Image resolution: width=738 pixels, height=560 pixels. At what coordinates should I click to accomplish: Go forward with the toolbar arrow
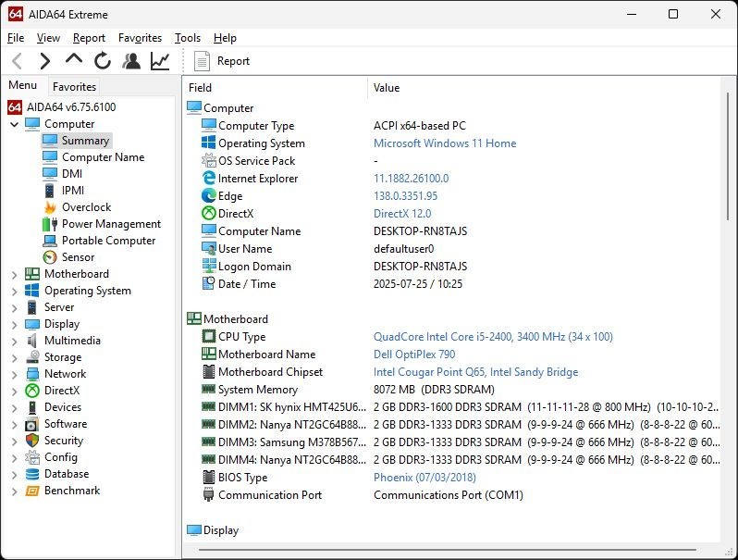[45, 61]
